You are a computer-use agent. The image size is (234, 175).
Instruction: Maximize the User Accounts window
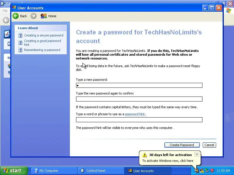click(212, 8)
